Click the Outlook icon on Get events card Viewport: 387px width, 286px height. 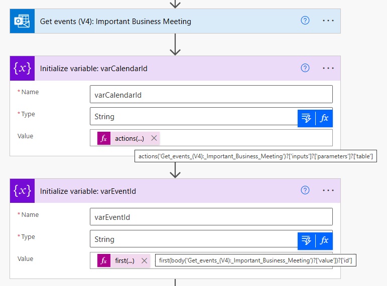point(22,21)
